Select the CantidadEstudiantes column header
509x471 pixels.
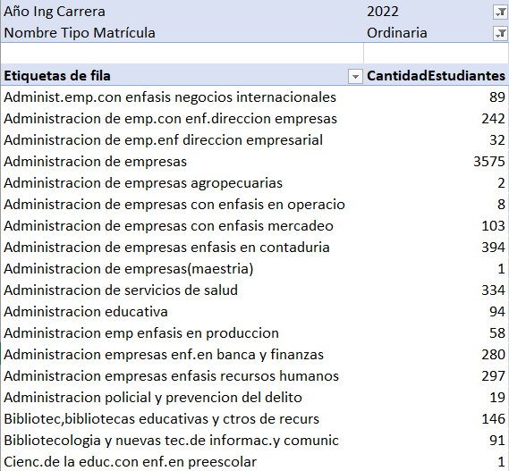(436, 76)
